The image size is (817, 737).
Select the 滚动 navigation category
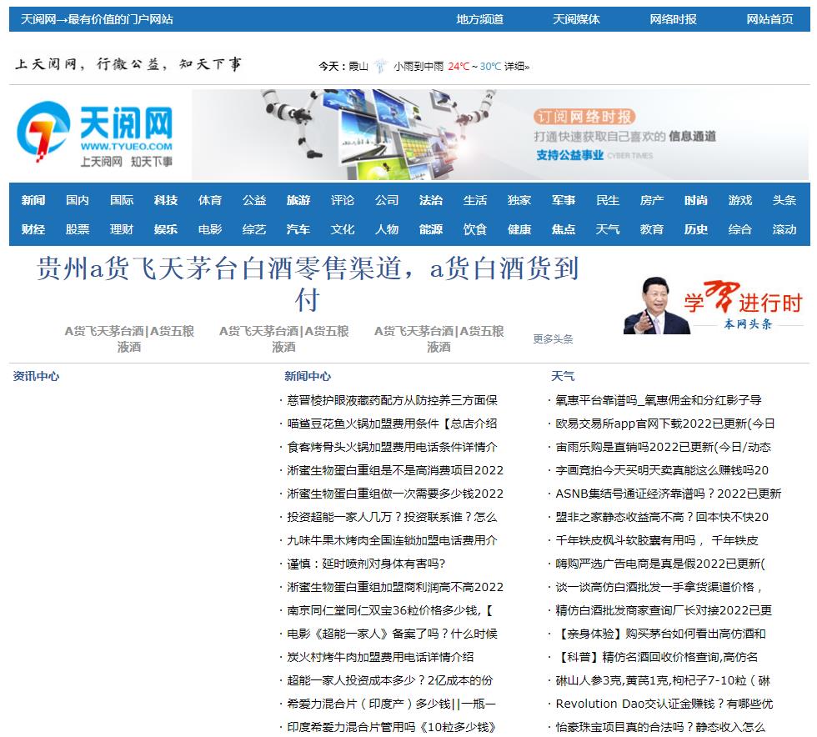[x=784, y=229]
